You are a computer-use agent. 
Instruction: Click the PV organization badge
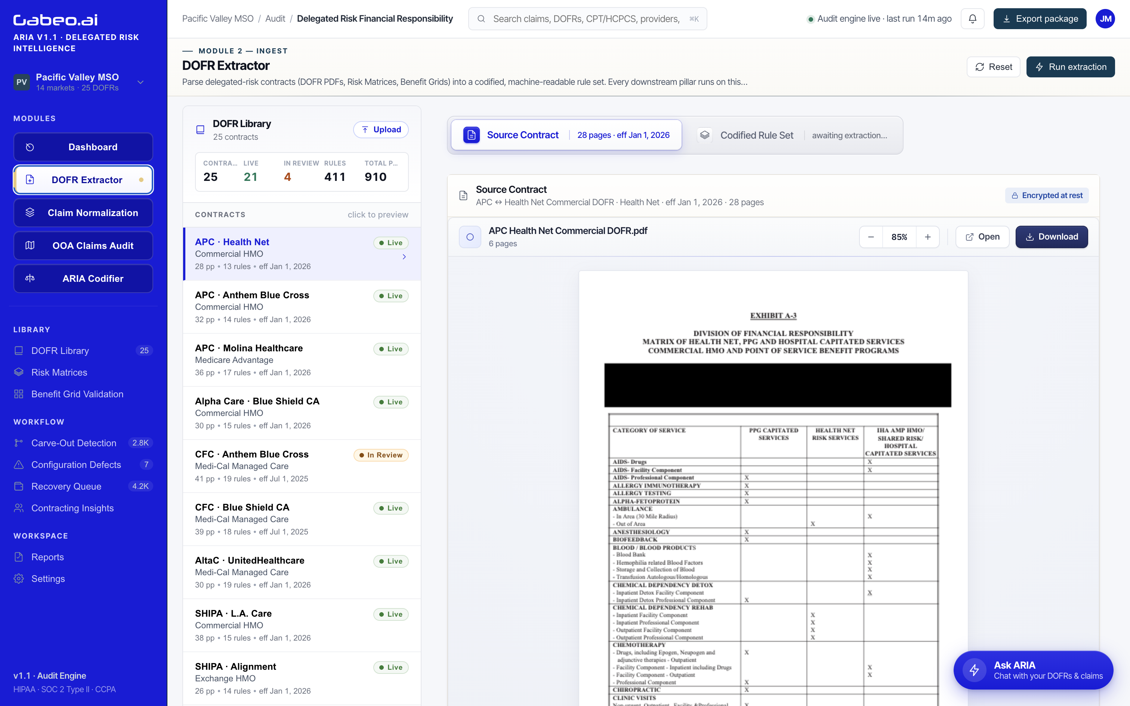coord(21,82)
